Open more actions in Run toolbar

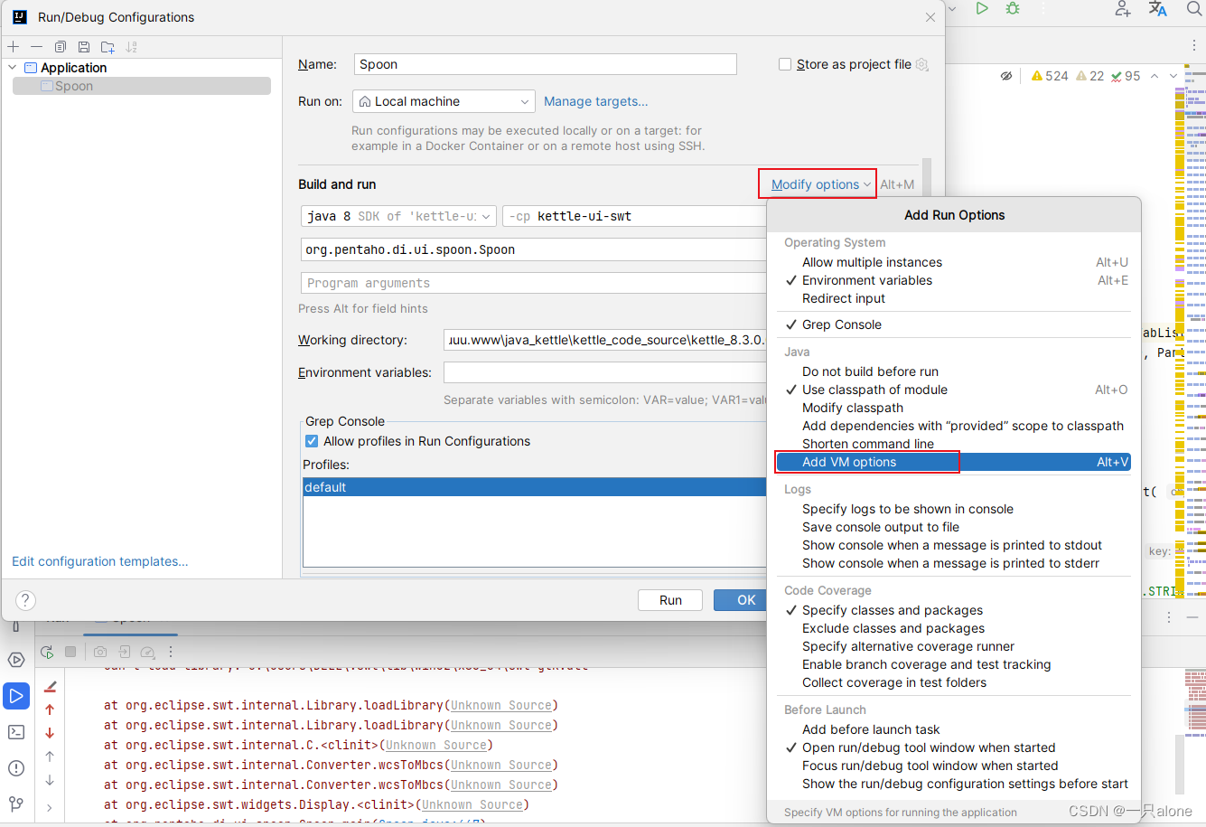(171, 652)
